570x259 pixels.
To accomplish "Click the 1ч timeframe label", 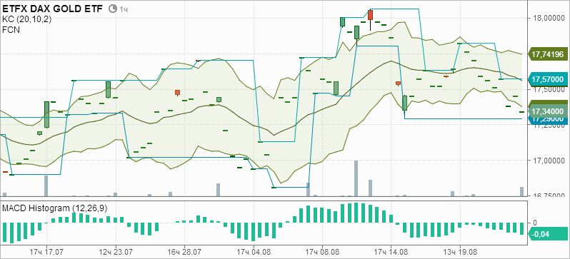I will (x=124, y=9).
